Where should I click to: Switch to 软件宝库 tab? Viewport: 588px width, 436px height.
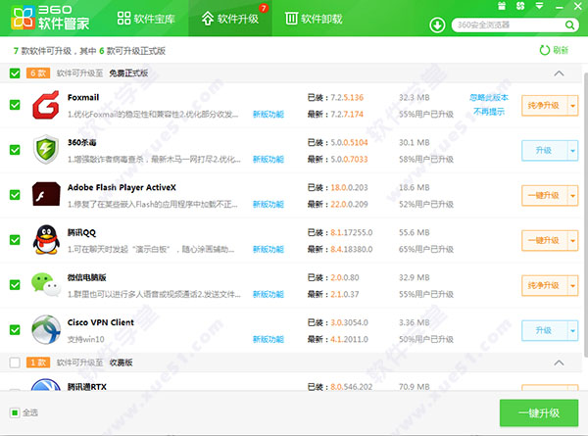146,19
